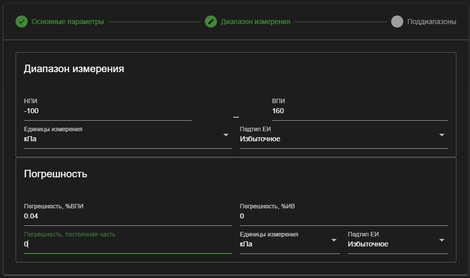Screen dimensions: 470x278
Task: Click the ВПИ field label
Action: click(x=279, y=101)
